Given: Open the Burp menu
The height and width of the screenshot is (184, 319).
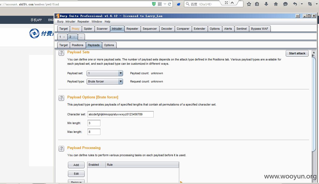Looking at the screenshot, I should [x=60, y=21].
